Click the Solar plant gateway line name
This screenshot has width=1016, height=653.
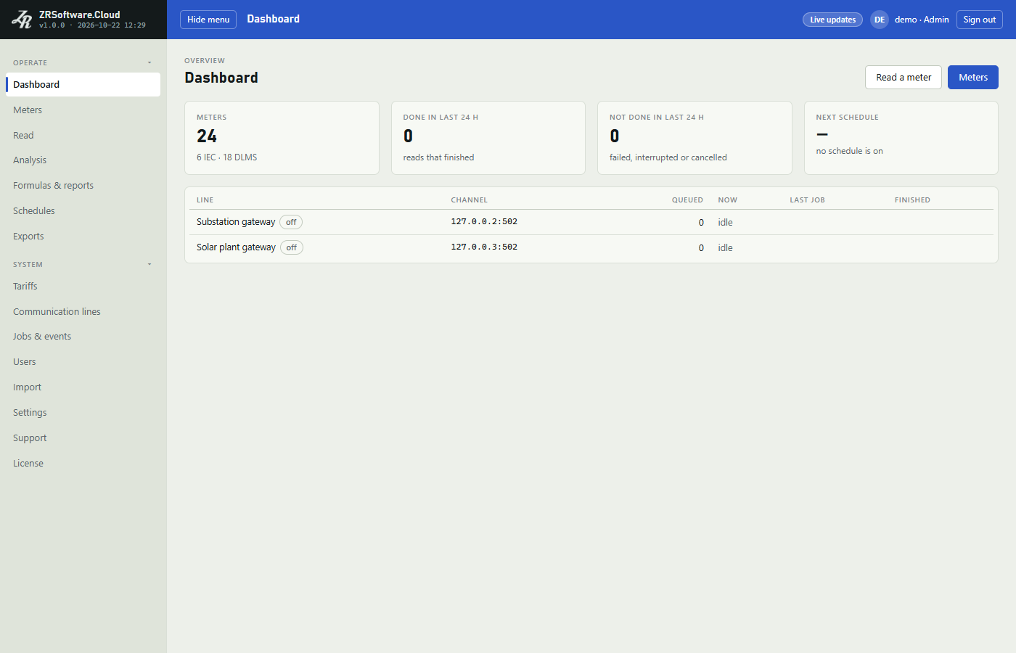236,247
